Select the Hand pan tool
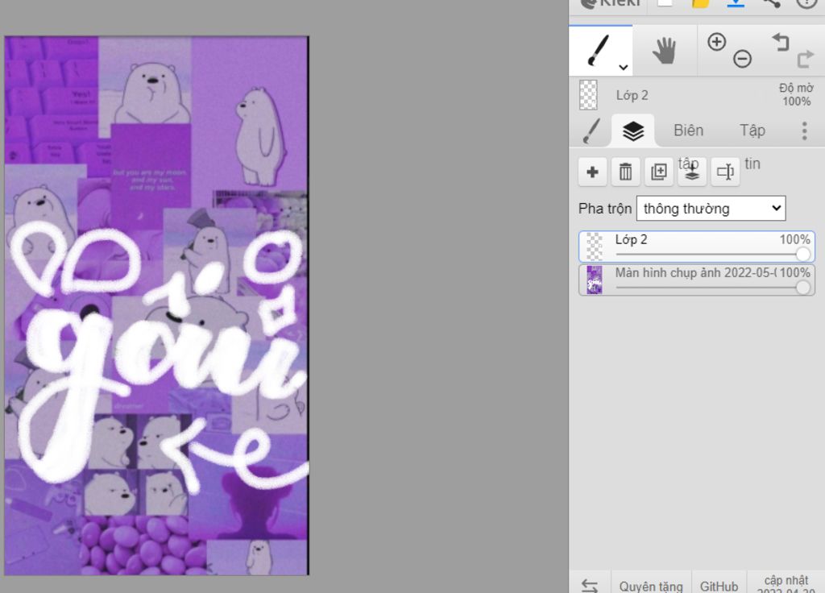The image size is (825, 593). point(665,51)
